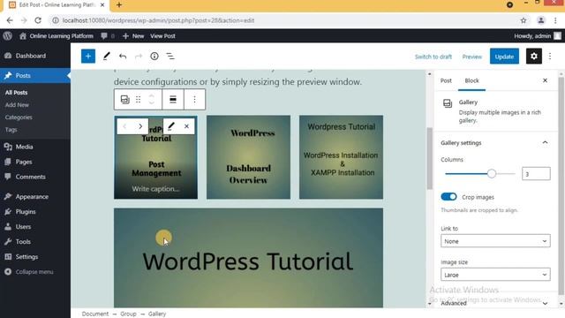This screenshot has width=565, height=318.
Task: Move selected gallery image forward
Action: tap(140, 126)
